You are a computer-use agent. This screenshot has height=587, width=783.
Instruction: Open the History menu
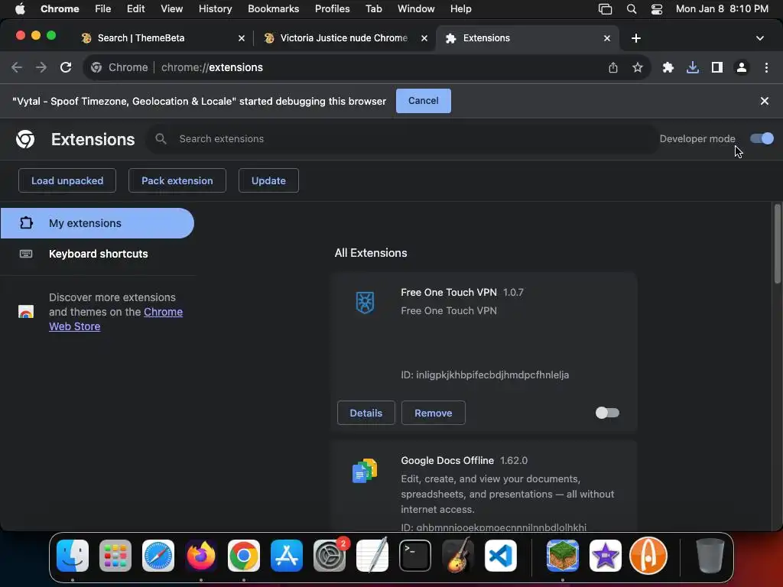click(x=215, y=9)
